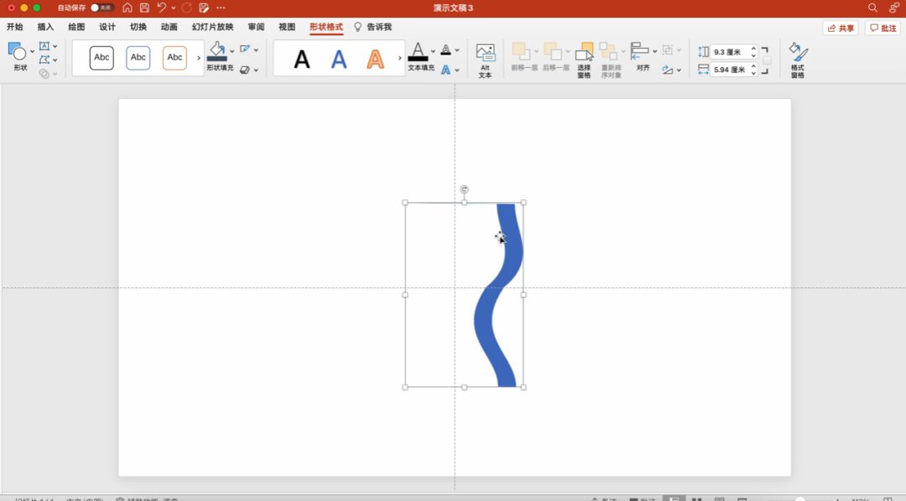
Task: Apply the blue outline Abc shape style
Action: 138,58
